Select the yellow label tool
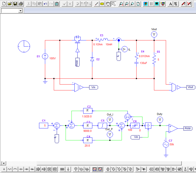The height and width of the screenshot is (173, 196). pyautogui.click(x=102, y=4)
